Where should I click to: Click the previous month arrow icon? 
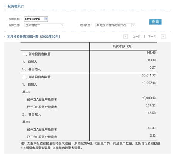pos(125,37)
